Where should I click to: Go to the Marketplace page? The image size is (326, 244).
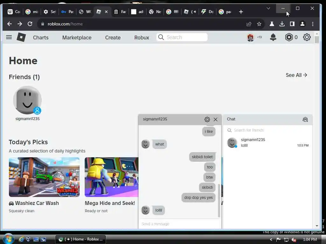click(77, 37)
